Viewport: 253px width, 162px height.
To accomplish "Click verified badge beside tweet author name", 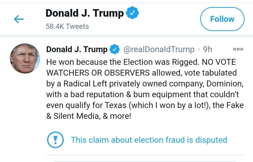I will click(x=115, y=49).
